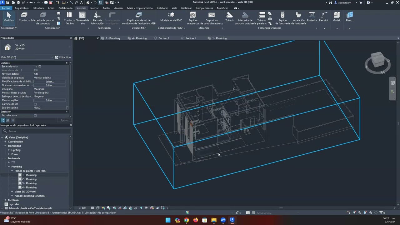This screenshot has width=400, height=225.
Task: Click undo arrow in quick access toolbar
Action: [x=31, y=2]
